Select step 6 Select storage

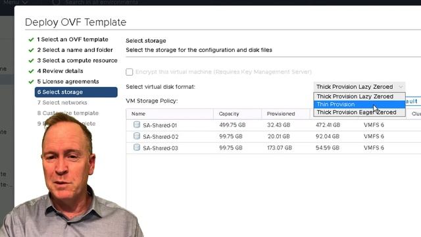coord(76,92)
